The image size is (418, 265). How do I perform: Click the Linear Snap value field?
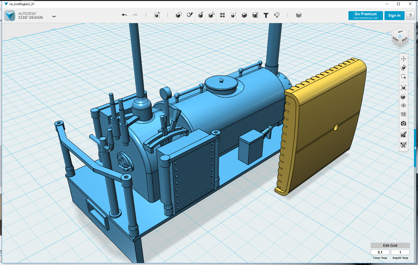pyautogui.click(x=380, y=252)
